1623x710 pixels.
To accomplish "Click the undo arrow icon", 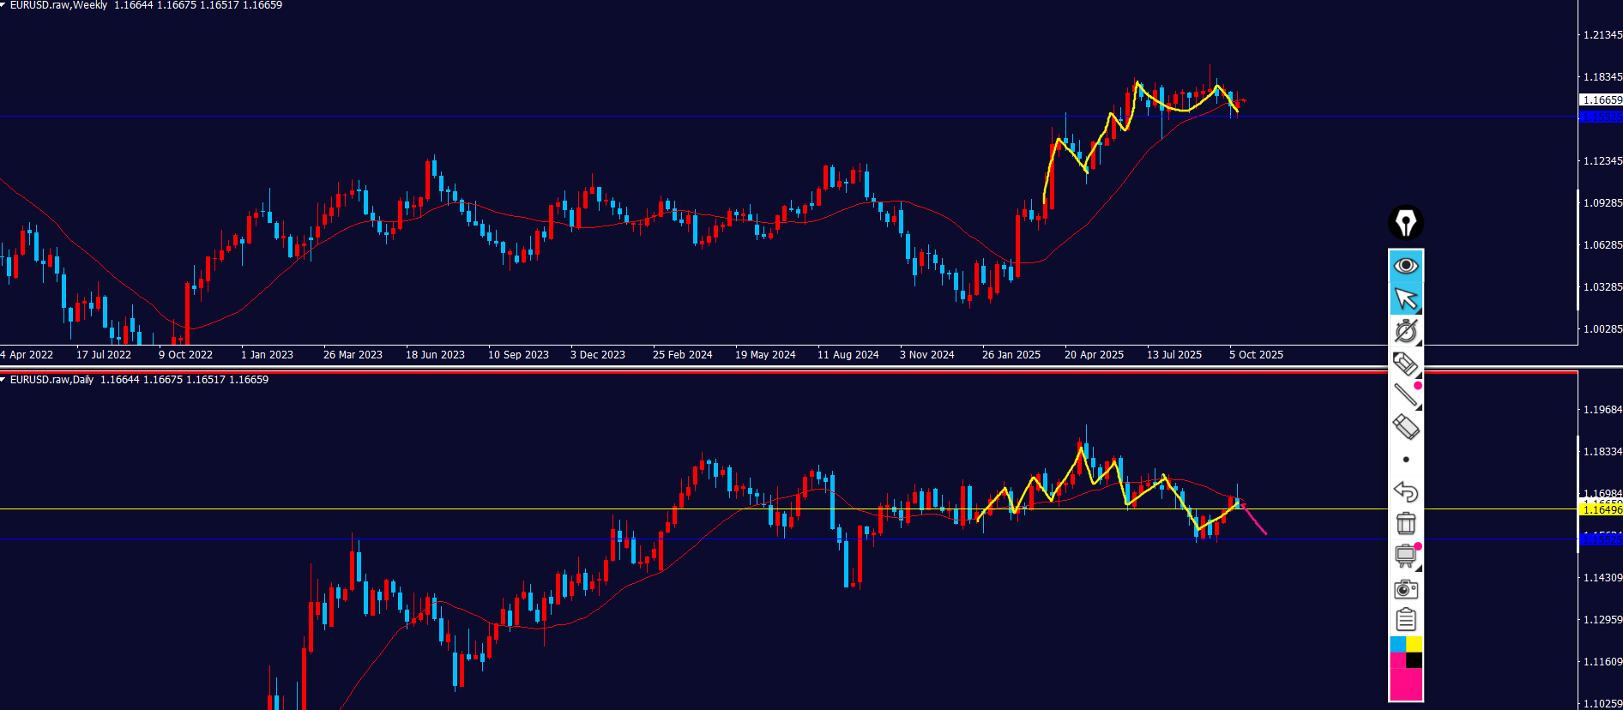I will (x=1405, y=491).
